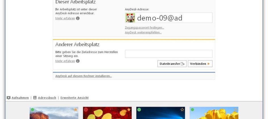Click info icon under Anderer Arbeitsplatz
The height and width of the screenshot is (119, 268).
78,61
